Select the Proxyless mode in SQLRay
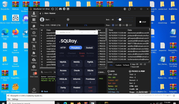Image resolution: width=179 pixels, height=104 pixels. coord(75,48)
